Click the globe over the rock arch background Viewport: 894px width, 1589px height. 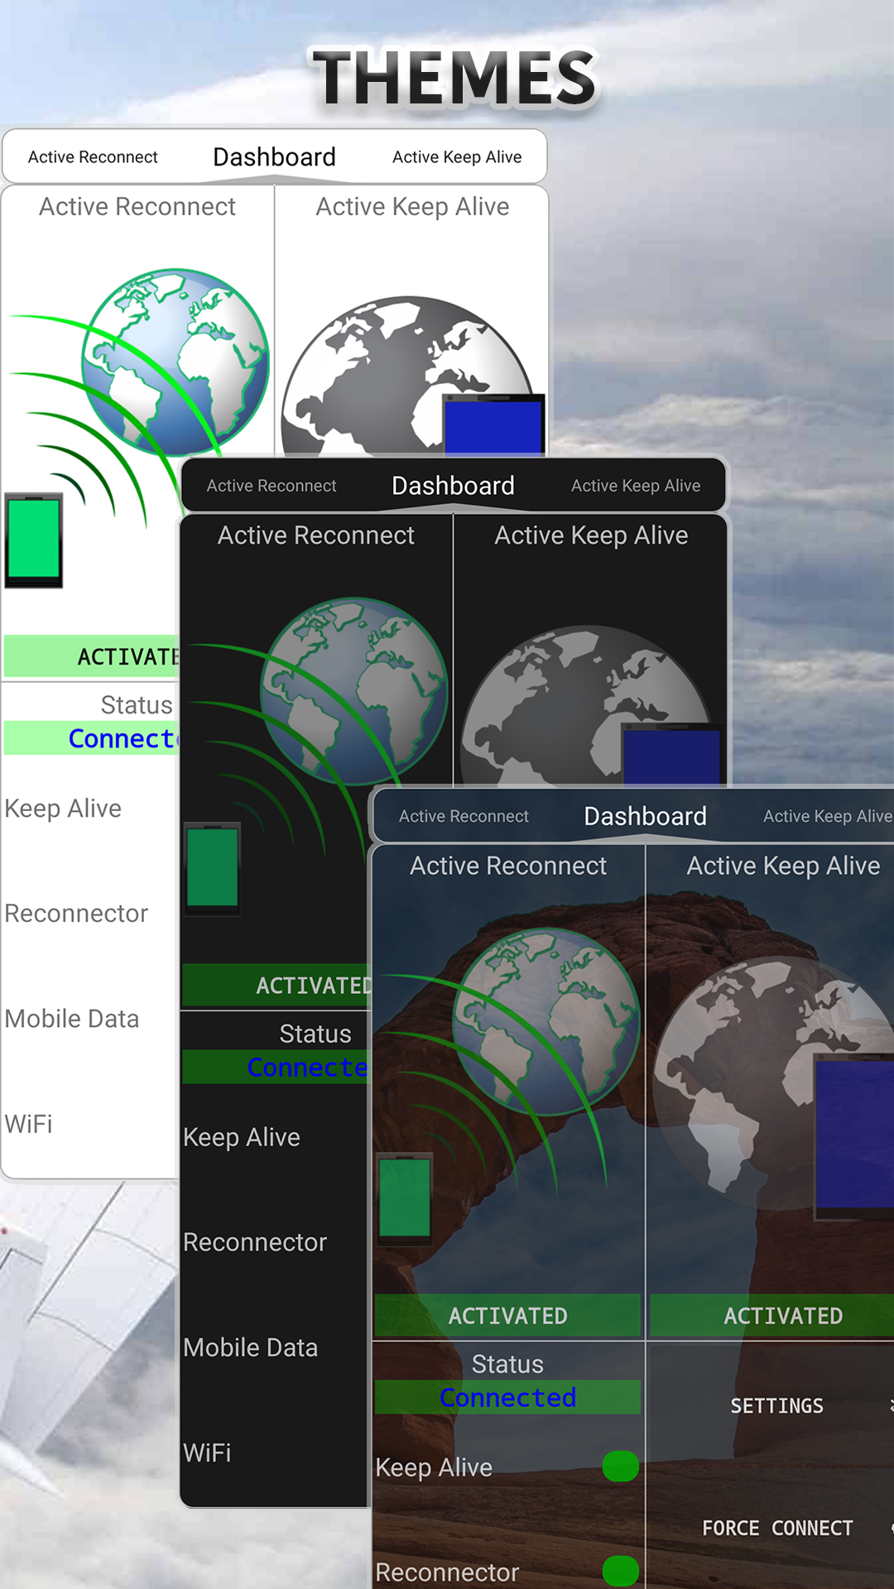click(x=546, y=1022)
